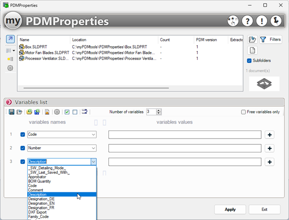The height and width of the screenshot is (220, 289).
Task: Uncheck the checkbox for variable row 2
Action: (22, 148)
